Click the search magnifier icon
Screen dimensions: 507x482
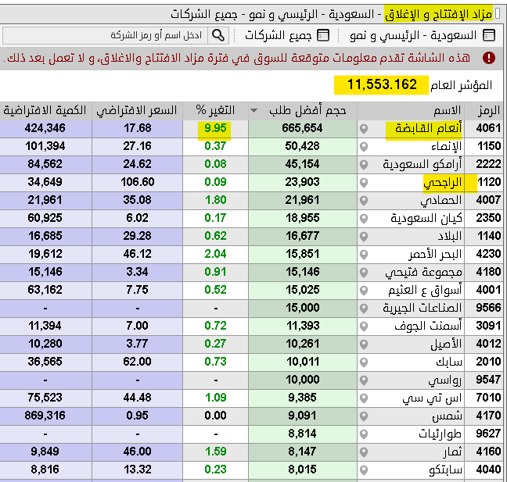point(218,35)
